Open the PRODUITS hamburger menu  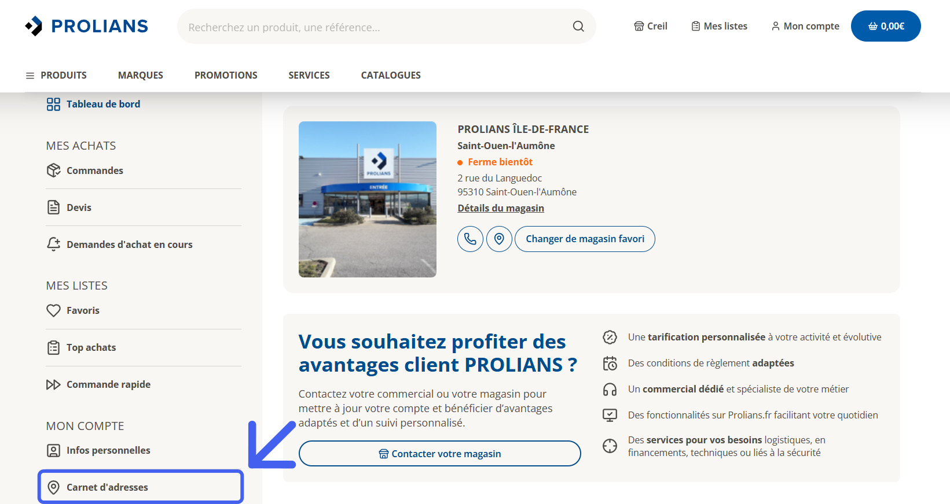click(56, 75)
